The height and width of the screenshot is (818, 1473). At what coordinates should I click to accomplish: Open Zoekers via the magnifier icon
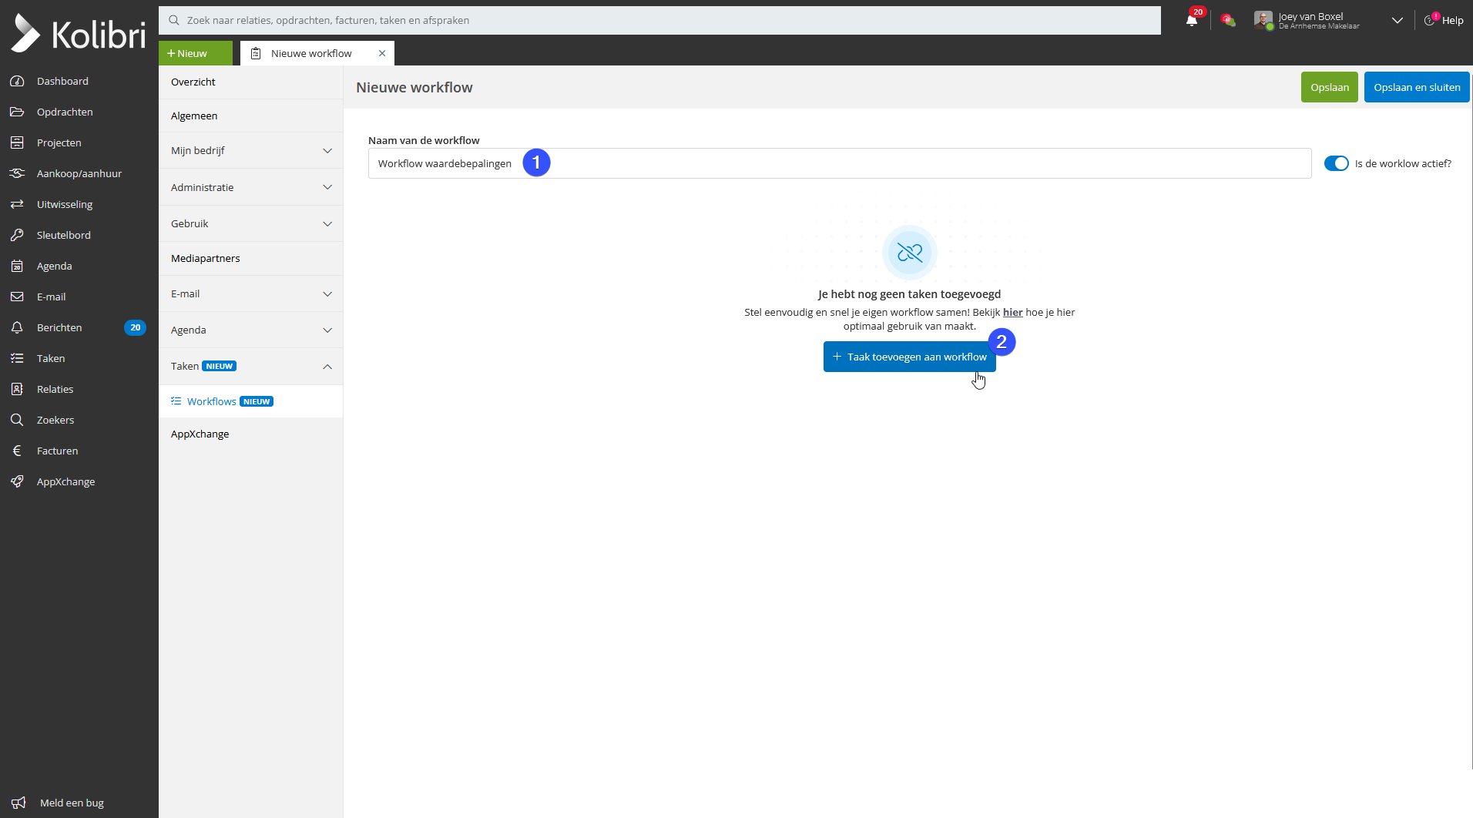click(x=17, y=420)
